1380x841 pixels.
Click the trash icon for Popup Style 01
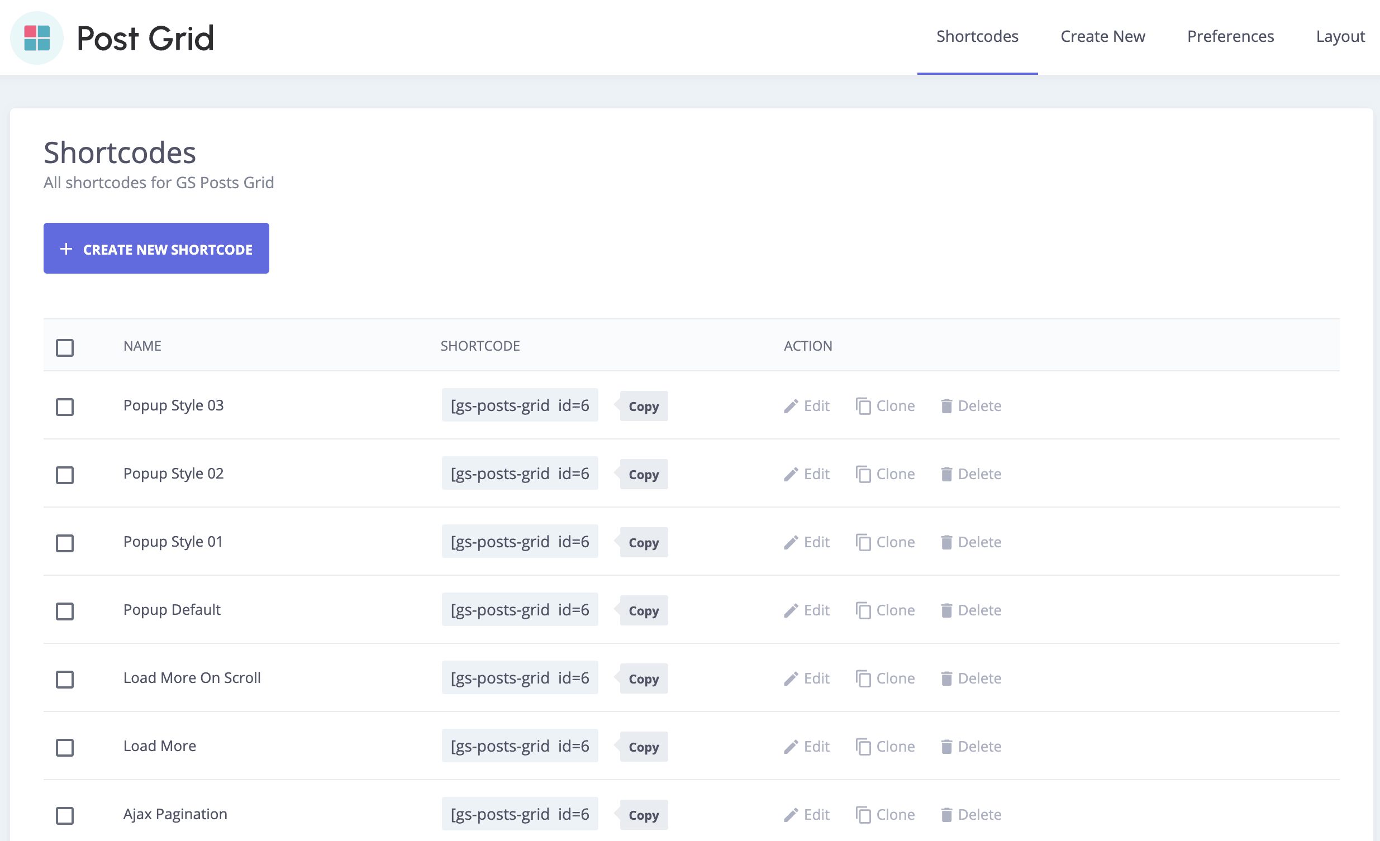(946, 543)
